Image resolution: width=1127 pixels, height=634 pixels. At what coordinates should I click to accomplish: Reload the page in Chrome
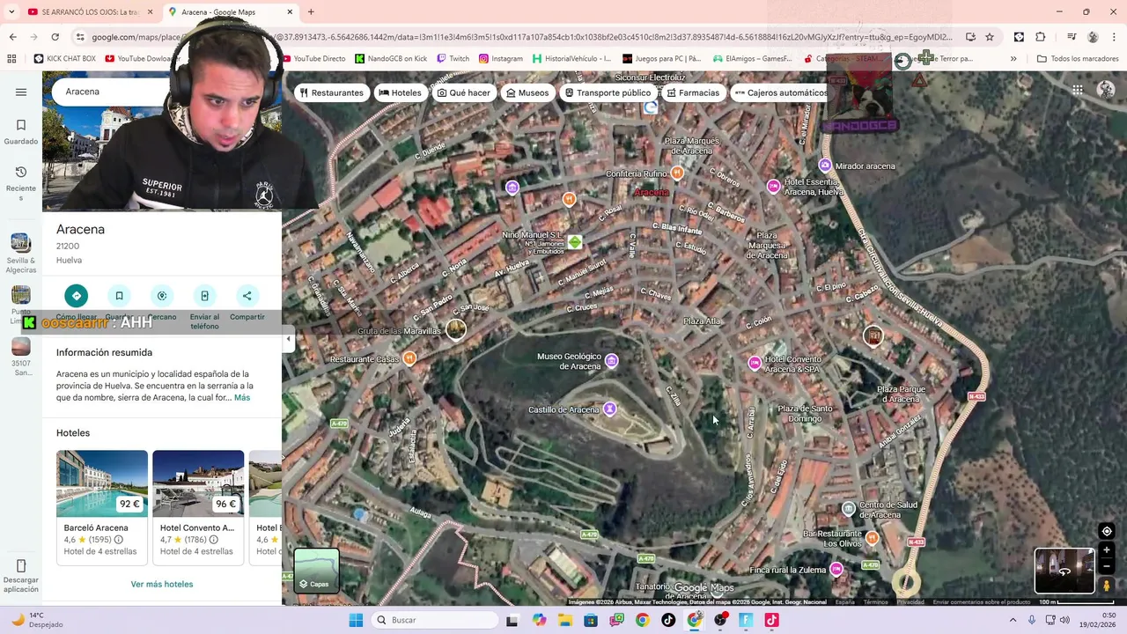coord(55,37)
